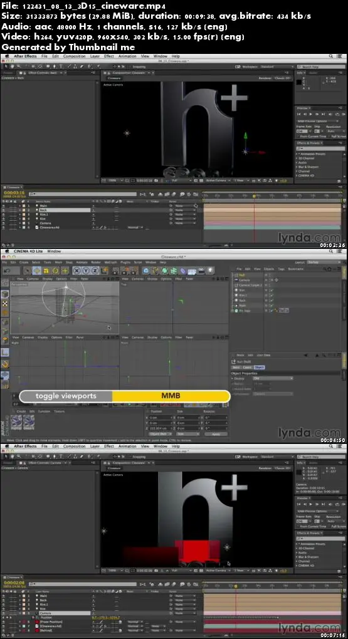Select the Hand tool in the 00:02:26 frame
348x639 pixels.
[x=13, y=66]
